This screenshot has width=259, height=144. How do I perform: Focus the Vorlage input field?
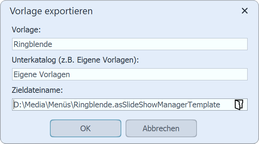click(x=129, y=44)
